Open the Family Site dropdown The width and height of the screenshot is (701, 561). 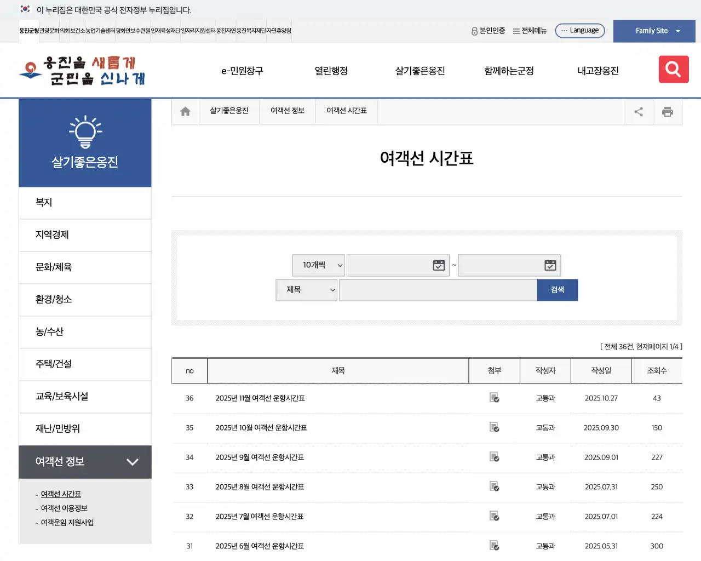pyautogui.click(x=654, y=31)
